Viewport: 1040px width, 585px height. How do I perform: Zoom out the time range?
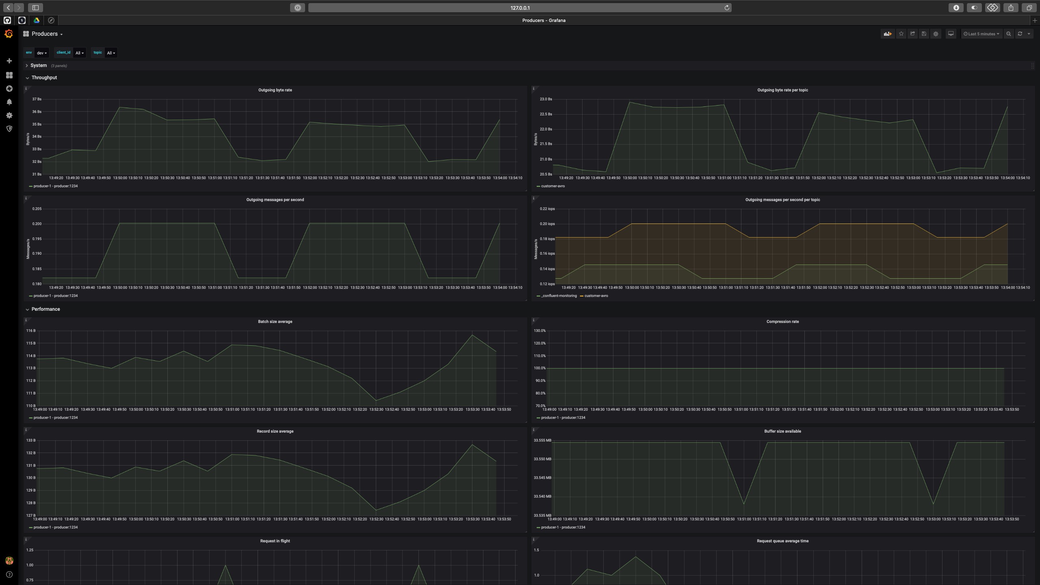coord(1008,34)
